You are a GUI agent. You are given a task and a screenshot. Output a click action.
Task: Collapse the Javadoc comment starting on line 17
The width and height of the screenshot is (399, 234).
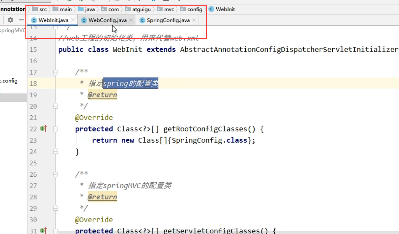[55, 72]
